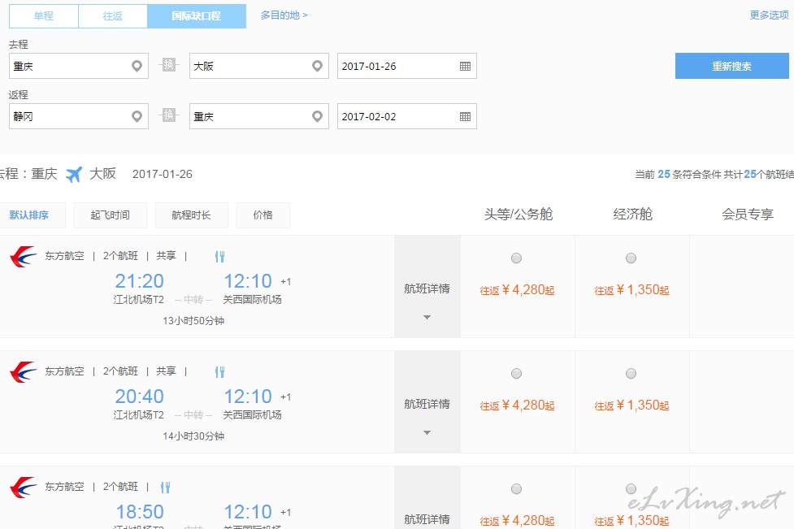Select first/business class fare for 20:40 flight
This screenshot has height=529, width=794.
click(x=517, y=374)
